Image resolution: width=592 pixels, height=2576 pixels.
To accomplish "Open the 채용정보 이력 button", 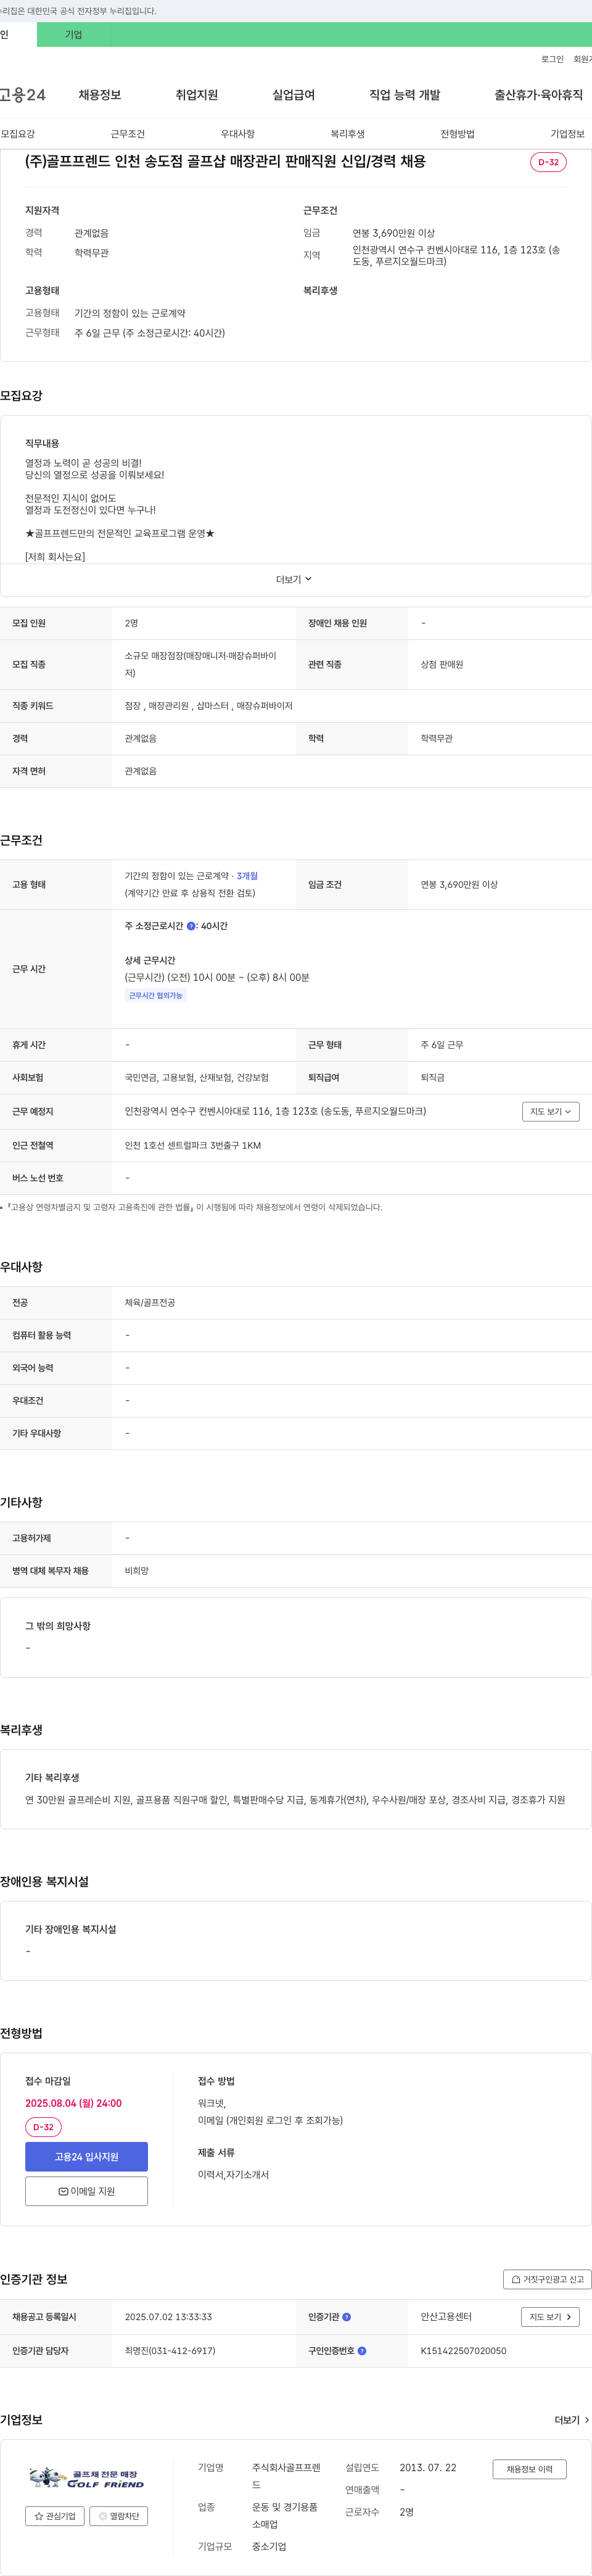I will [x=530, y=2469].
